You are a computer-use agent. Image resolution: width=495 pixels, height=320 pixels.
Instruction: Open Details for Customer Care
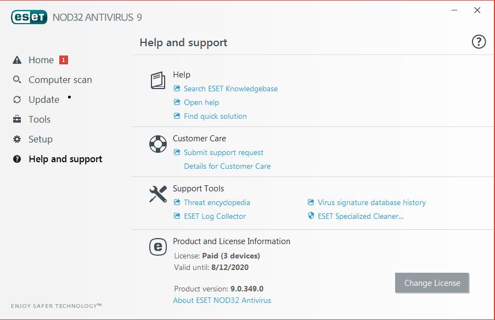[227, 167]
